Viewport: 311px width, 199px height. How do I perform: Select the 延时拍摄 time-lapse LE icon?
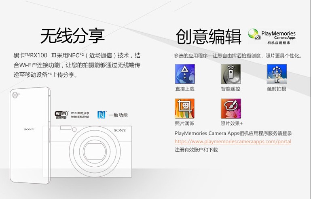click(277, 74)
